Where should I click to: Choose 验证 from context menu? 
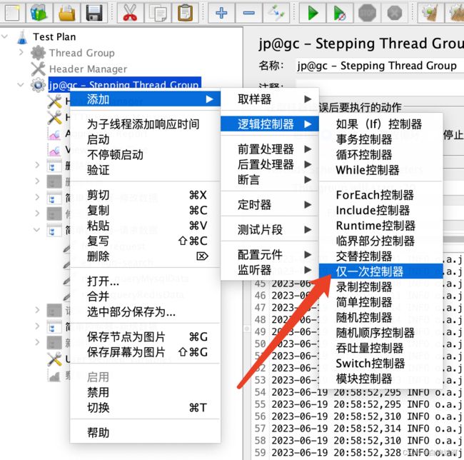(x=145, y=170)
